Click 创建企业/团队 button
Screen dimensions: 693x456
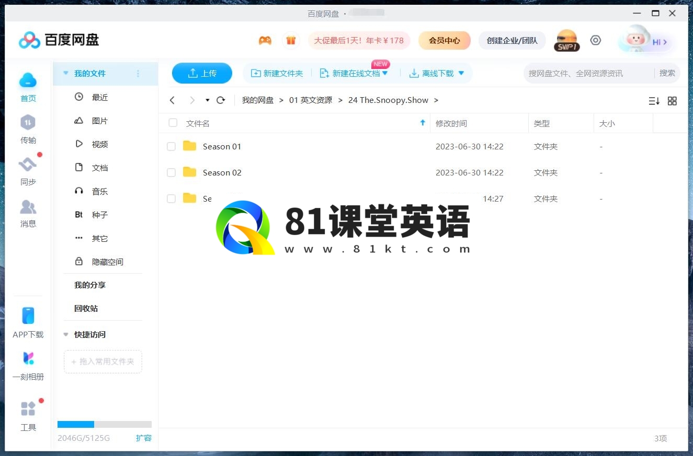512,40
